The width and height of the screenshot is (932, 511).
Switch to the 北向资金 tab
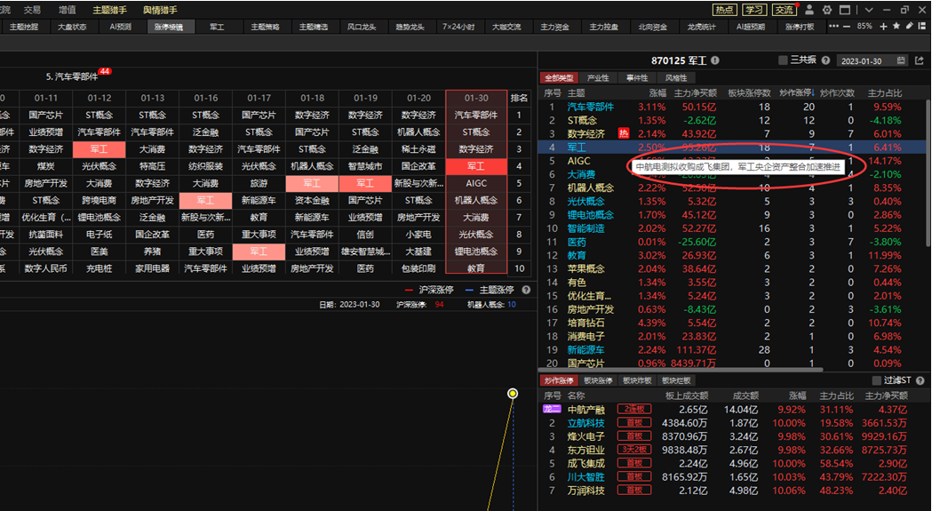point(653,27)
